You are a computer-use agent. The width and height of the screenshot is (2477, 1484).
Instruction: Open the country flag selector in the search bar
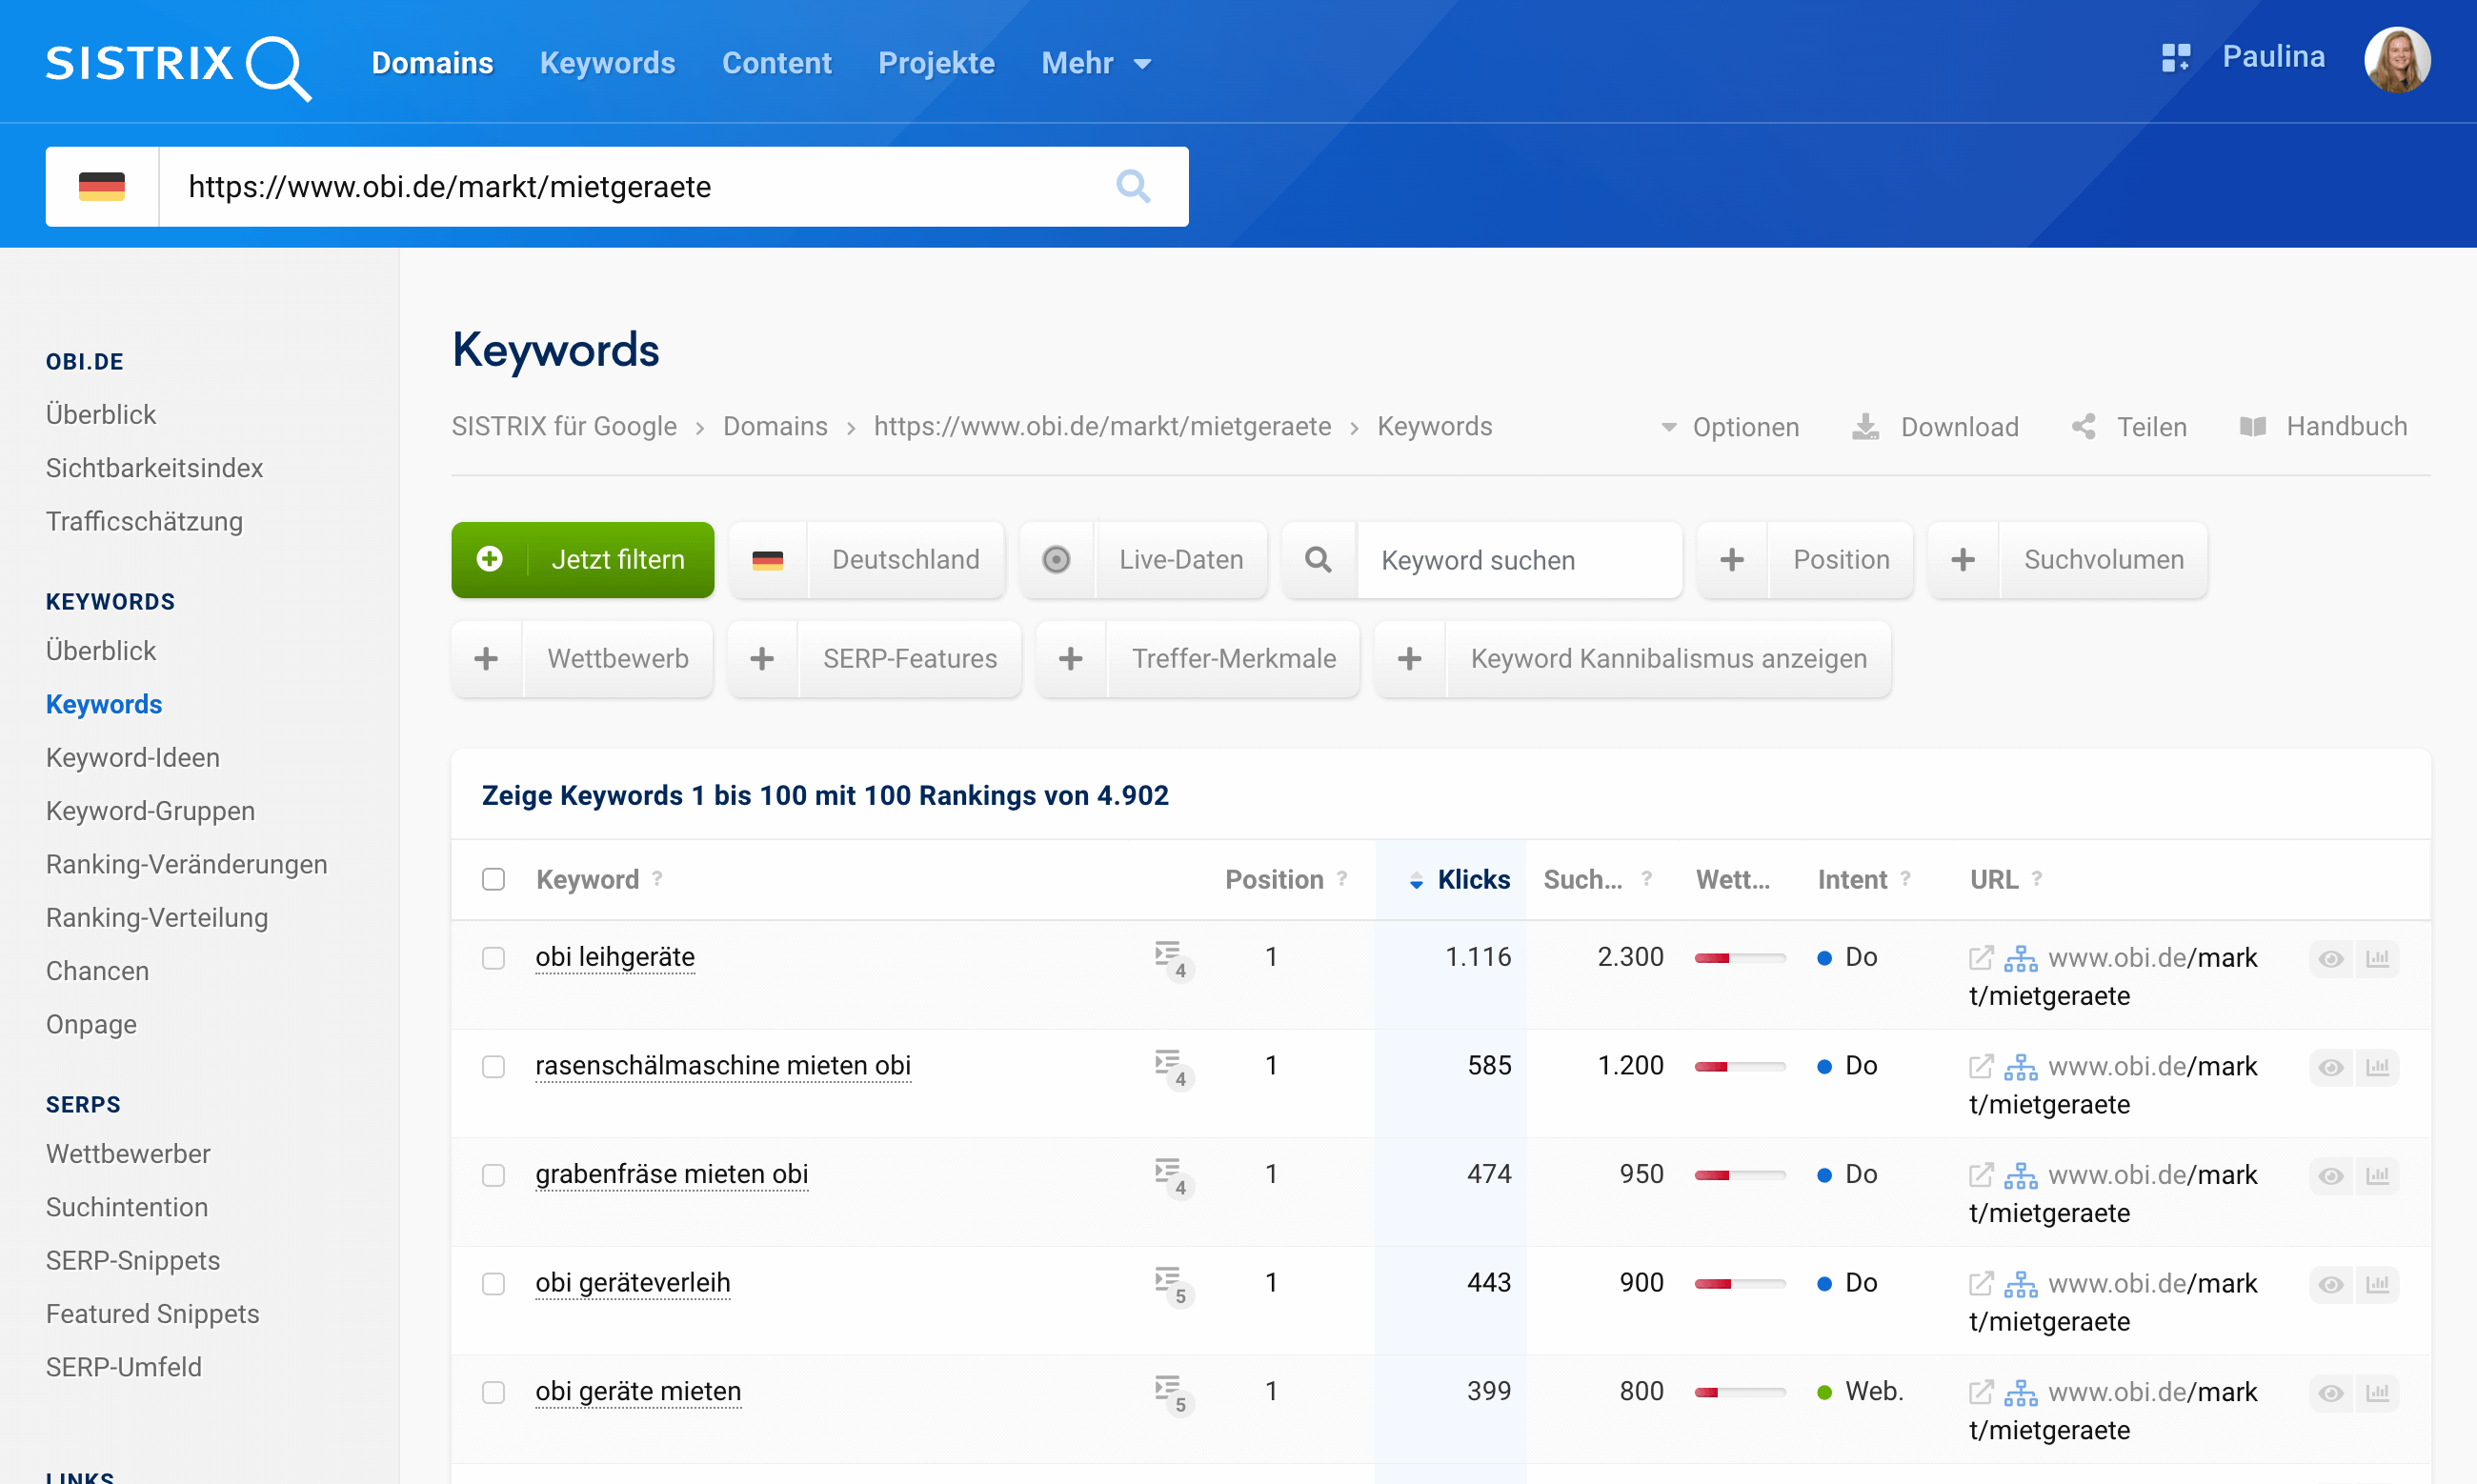102,186
